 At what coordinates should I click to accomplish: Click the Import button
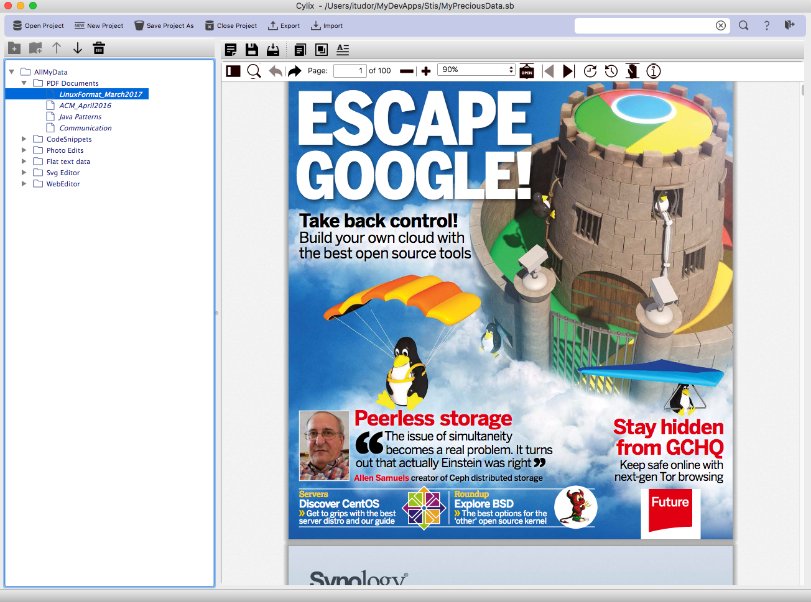327,25
